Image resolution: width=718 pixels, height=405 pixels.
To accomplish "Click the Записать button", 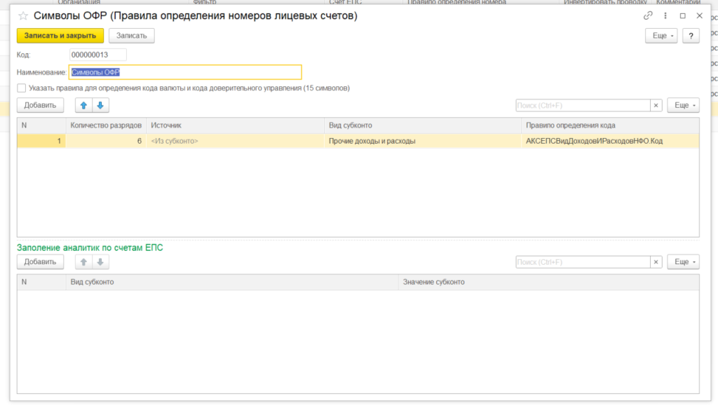I will pos(131,36).
